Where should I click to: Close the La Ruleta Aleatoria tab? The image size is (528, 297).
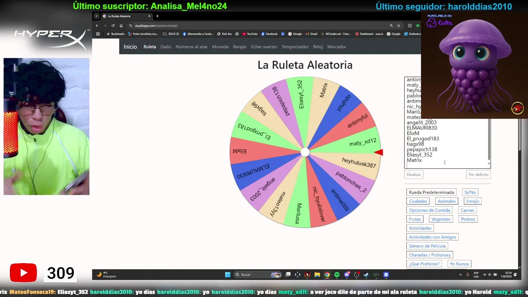click(x=149, y=16)
